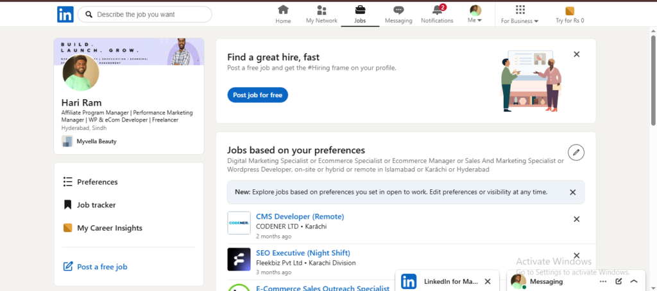Viewport: 657px width, 291px height.
Task: Click "CODENER LTD • Karāchi" text
Action: [291, 226]
